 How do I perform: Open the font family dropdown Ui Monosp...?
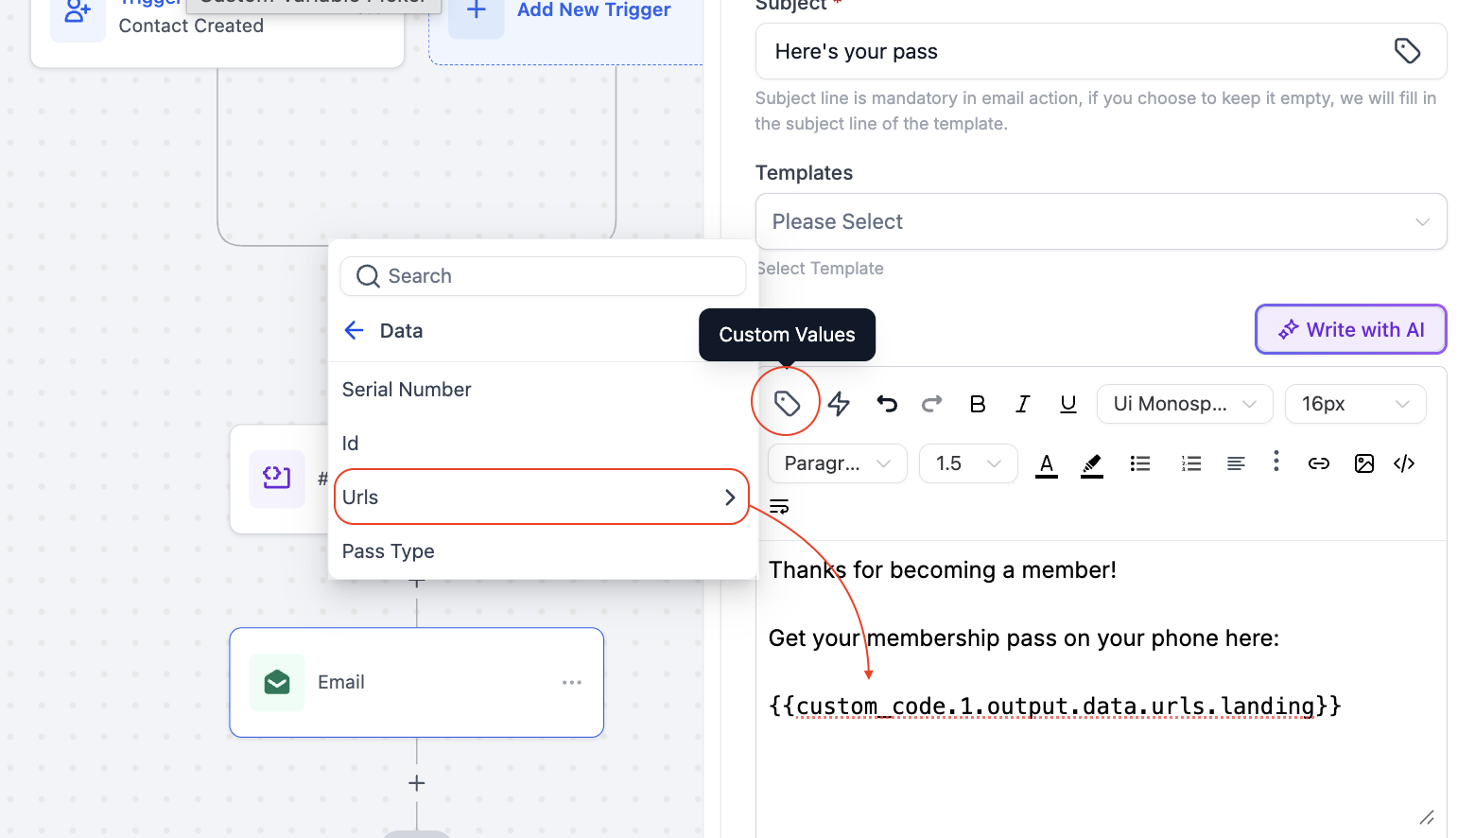pos(1184,404)
